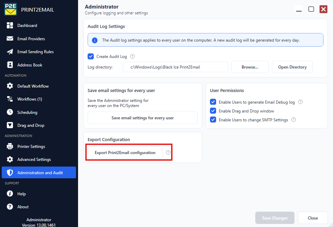
Task: Go to Email Providers section
Action: click(39, 39)
